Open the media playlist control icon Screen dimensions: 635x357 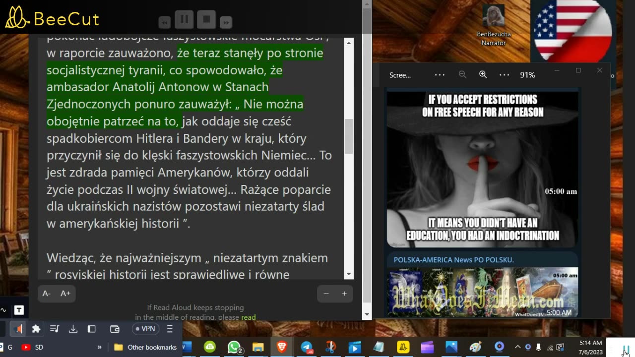(x=55, y=329)
